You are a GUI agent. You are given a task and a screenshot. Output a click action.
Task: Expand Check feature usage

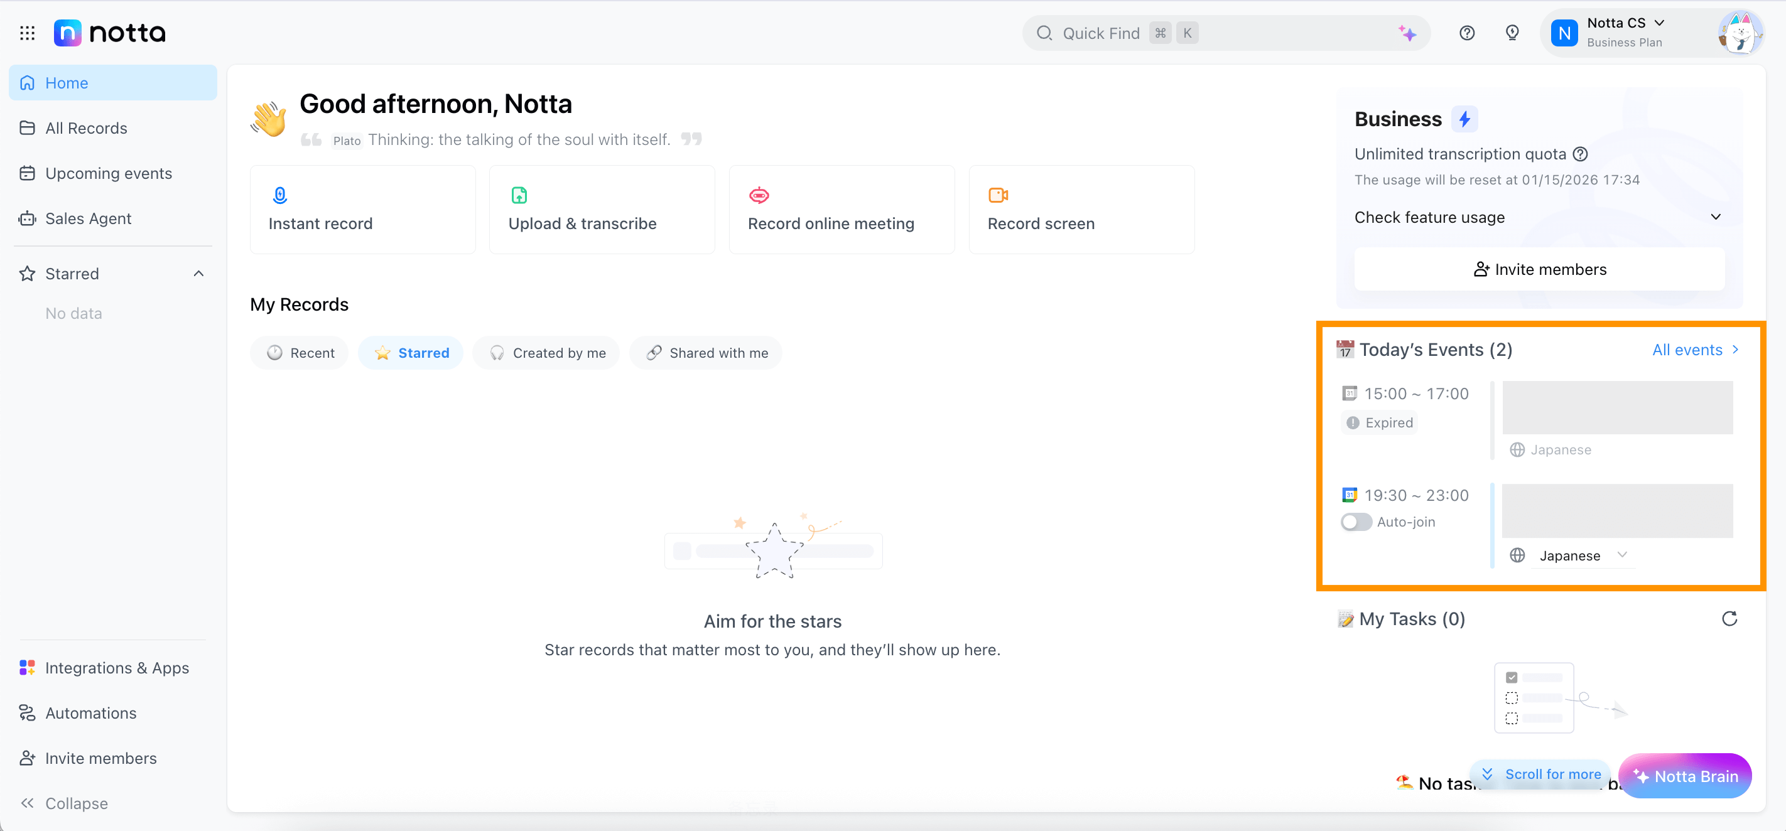coord(1539,217)
